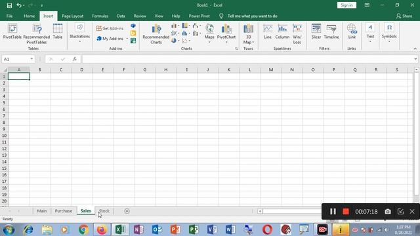Open Ribbon Display Options

pyautogui.click(x=367, y=5)
